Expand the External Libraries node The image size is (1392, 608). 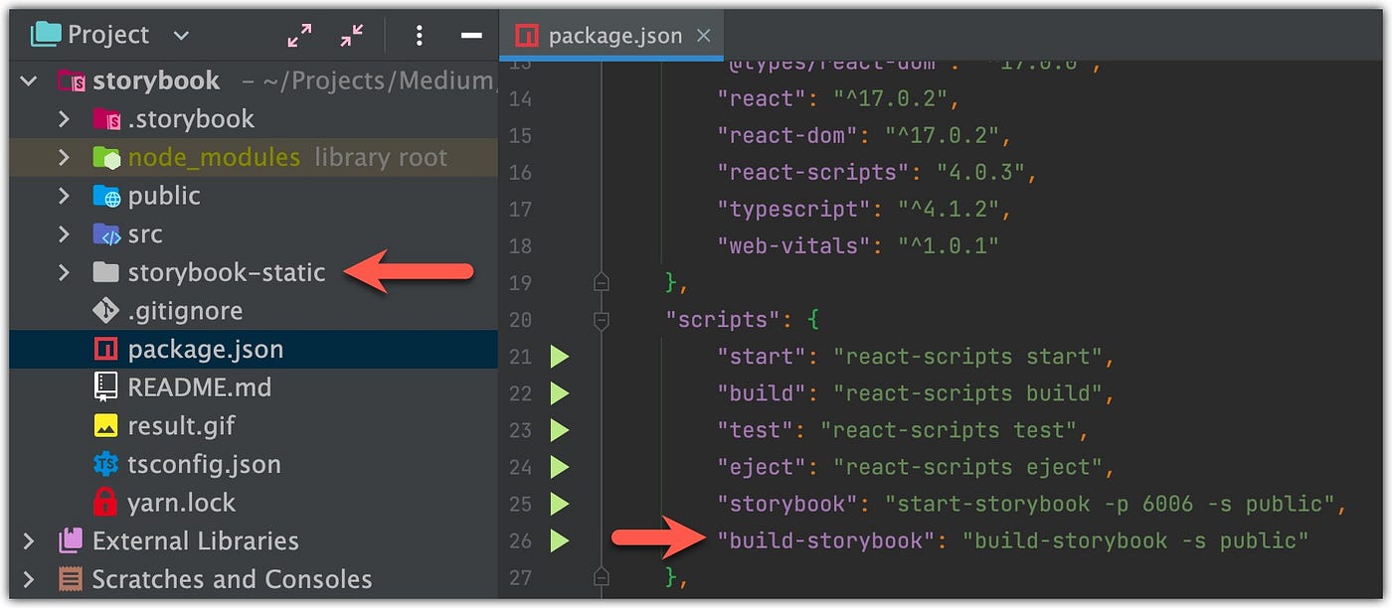tap(30, 540)
